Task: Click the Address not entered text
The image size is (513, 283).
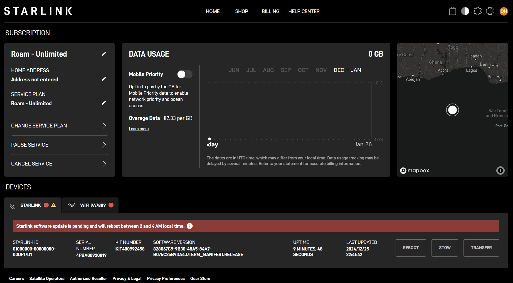Action: [34, 79]
